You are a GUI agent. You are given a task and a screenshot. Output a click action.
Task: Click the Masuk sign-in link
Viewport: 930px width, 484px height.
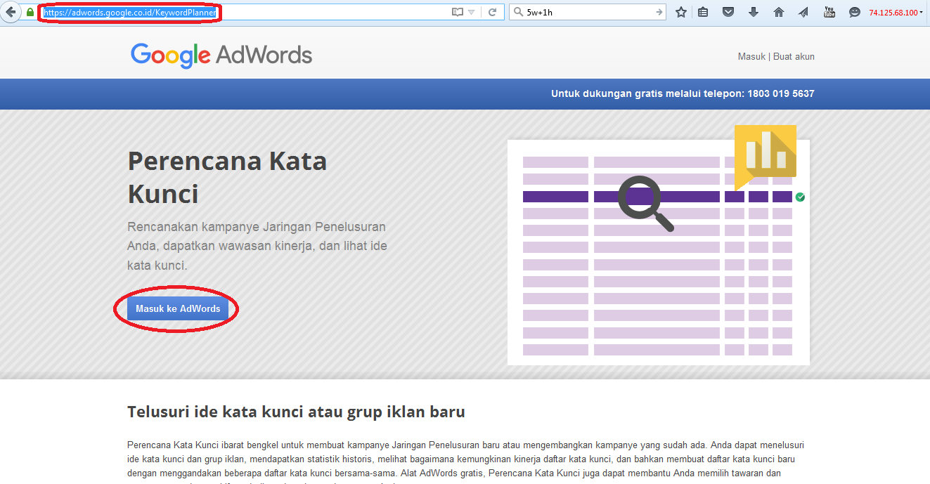pos(751,56)
